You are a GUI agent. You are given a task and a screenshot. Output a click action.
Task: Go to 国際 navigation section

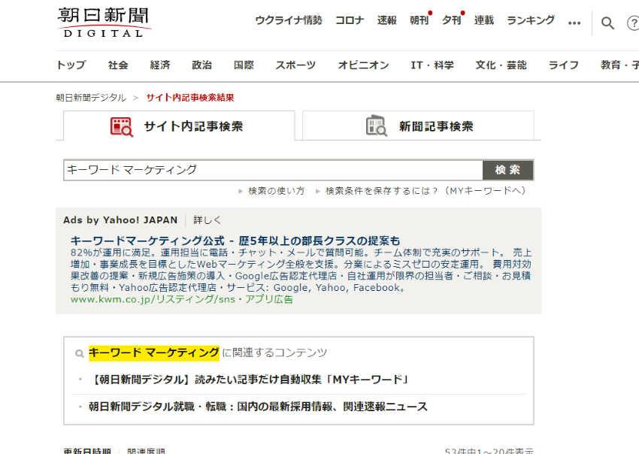pos(244,65)
